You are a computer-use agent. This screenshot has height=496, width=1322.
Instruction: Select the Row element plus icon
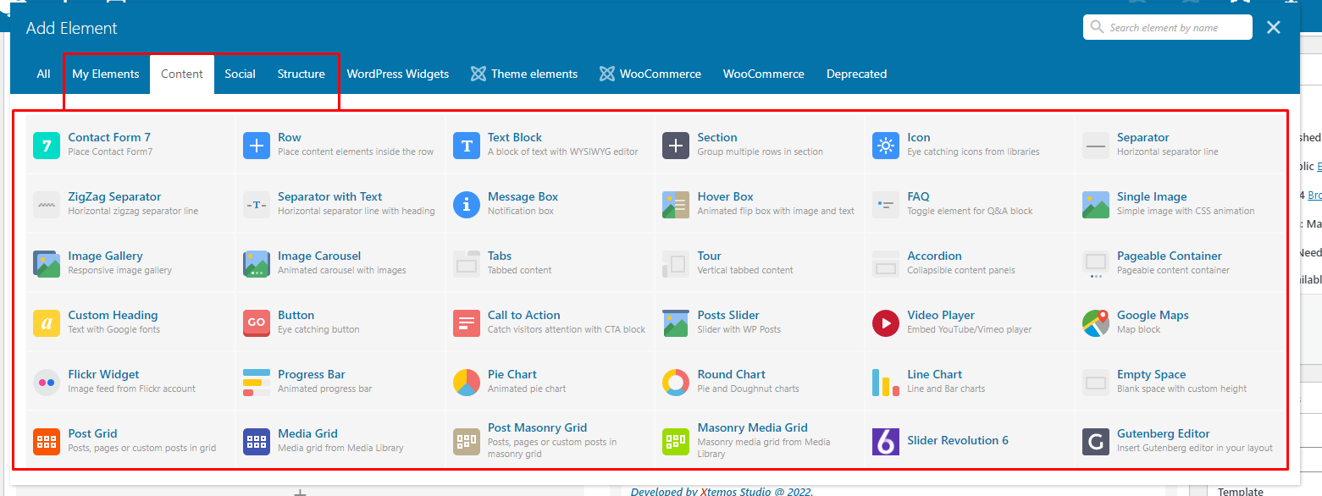[257, 146]
